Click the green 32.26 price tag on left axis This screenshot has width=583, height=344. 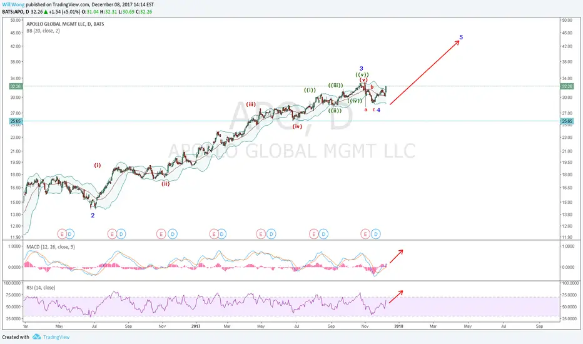(16, 86)
